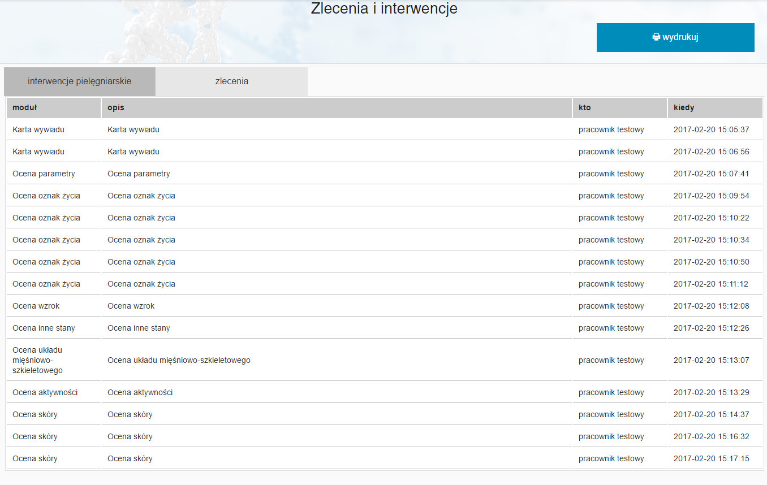Click Ocena parametry in moduł column
767x485 pixels.
click(x=44, y=174)
